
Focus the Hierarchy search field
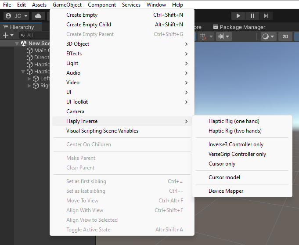[x=35, y=35]
